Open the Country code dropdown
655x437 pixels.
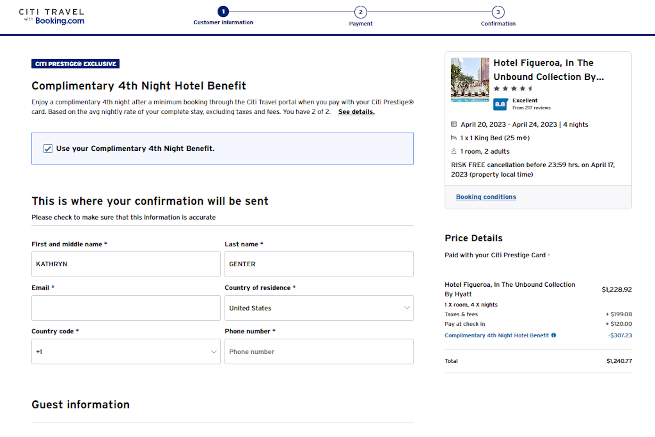pos(126,351)
